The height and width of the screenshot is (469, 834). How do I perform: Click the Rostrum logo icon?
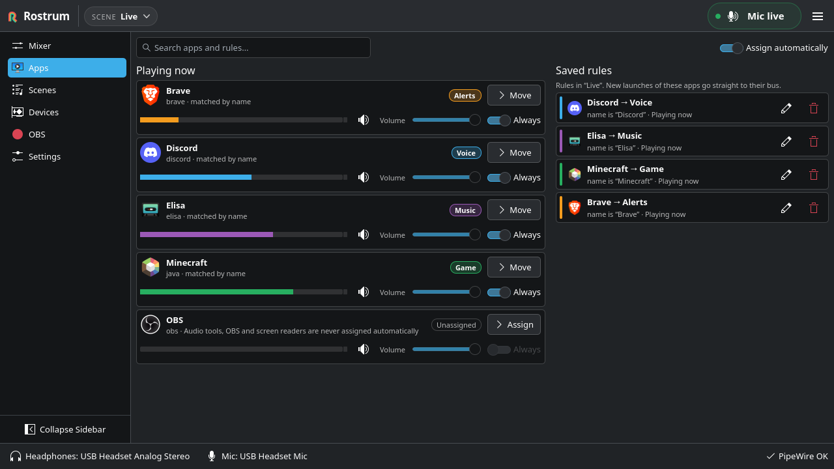(13, 16)
